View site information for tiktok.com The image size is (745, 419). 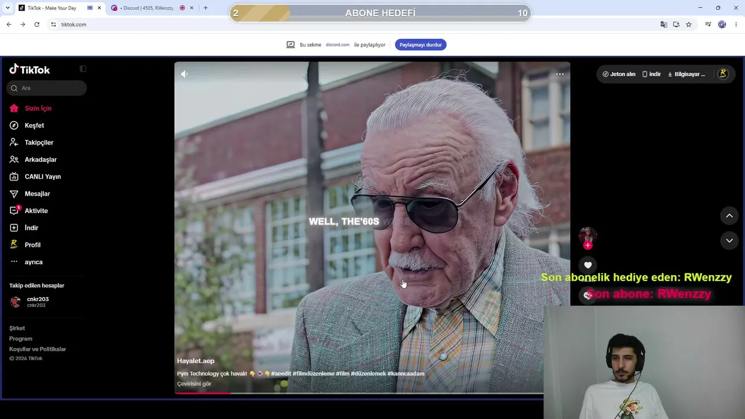click(x=54, y=24)
